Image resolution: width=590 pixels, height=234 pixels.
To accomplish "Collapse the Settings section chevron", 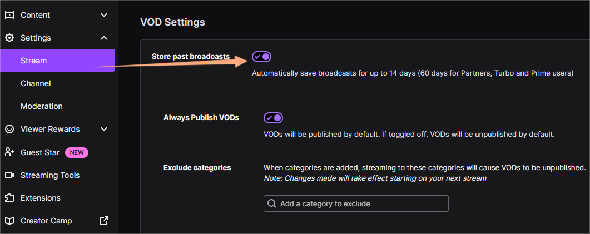I will tap(104, 38).
